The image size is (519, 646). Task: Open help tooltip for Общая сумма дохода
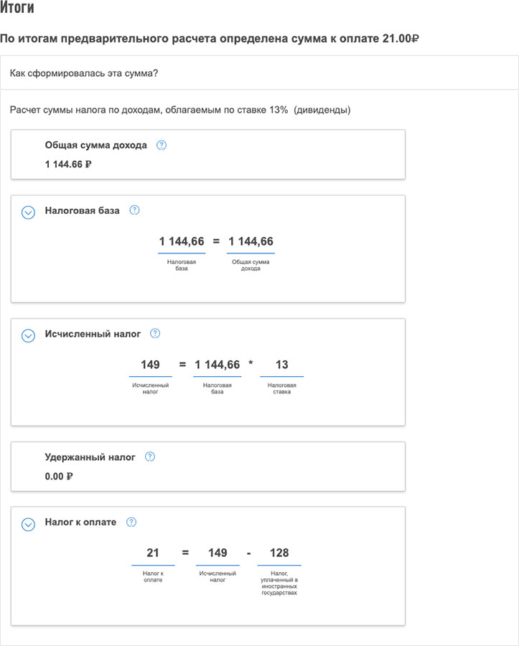pos(162,145)
